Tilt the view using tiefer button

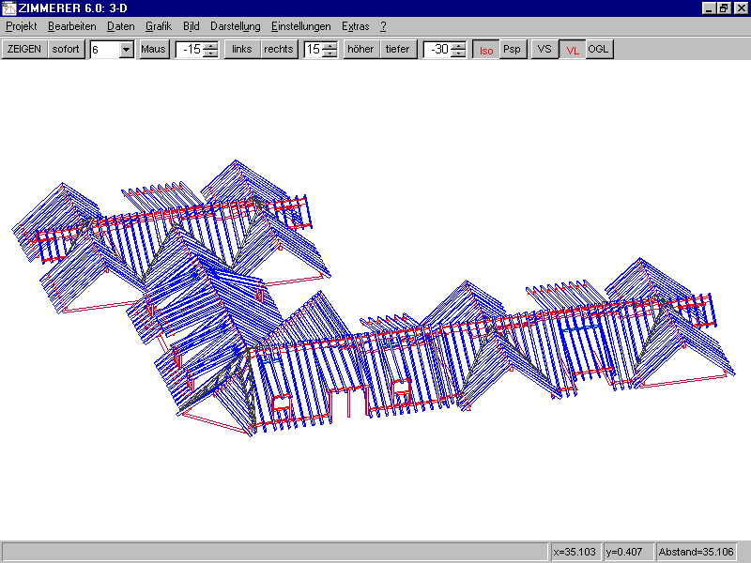[x=398, y=49]
